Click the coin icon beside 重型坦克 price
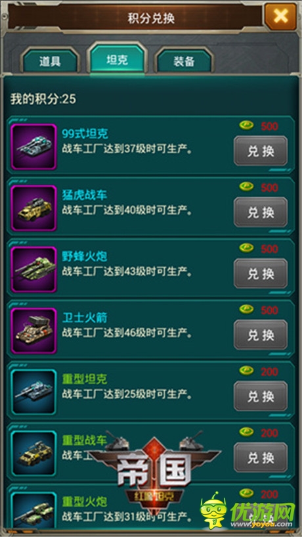302x537 pixels. tap(246, 371)
